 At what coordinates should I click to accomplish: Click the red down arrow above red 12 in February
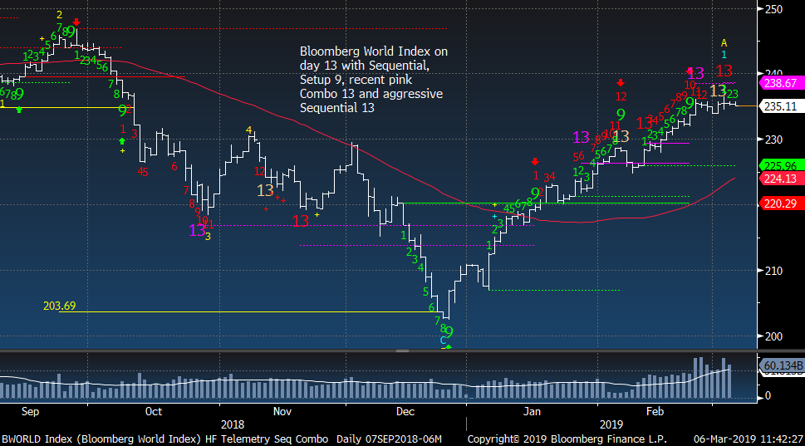coord(621,82)
